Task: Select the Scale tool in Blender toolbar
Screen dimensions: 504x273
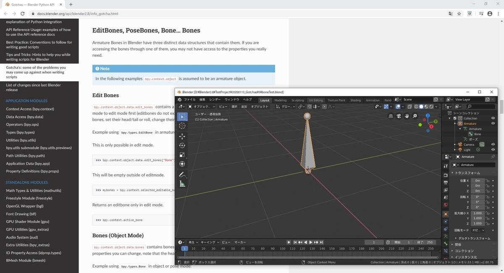Action: (x=182, y=155)
